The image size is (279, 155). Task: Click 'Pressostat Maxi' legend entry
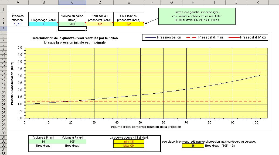(x=247, y=37)
